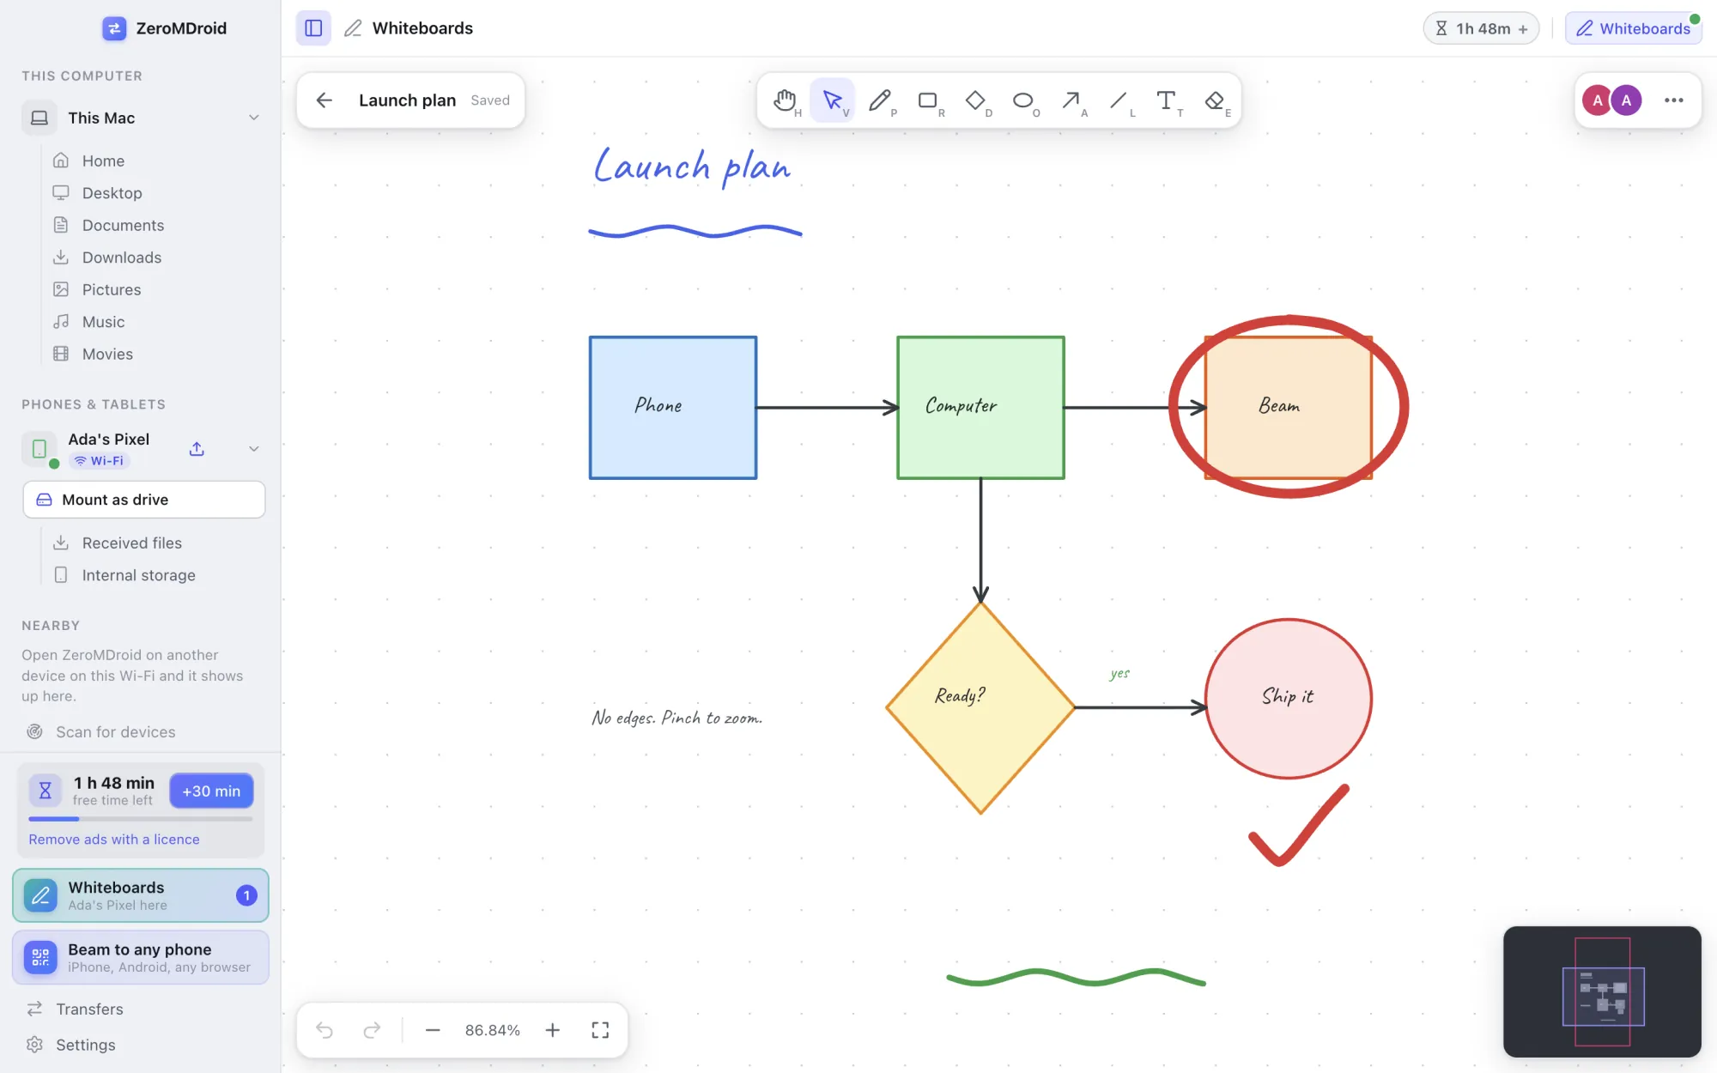Select the yellow Ready? diamond
This screenshot has height=1073, width=1717.
coord(980,707)
